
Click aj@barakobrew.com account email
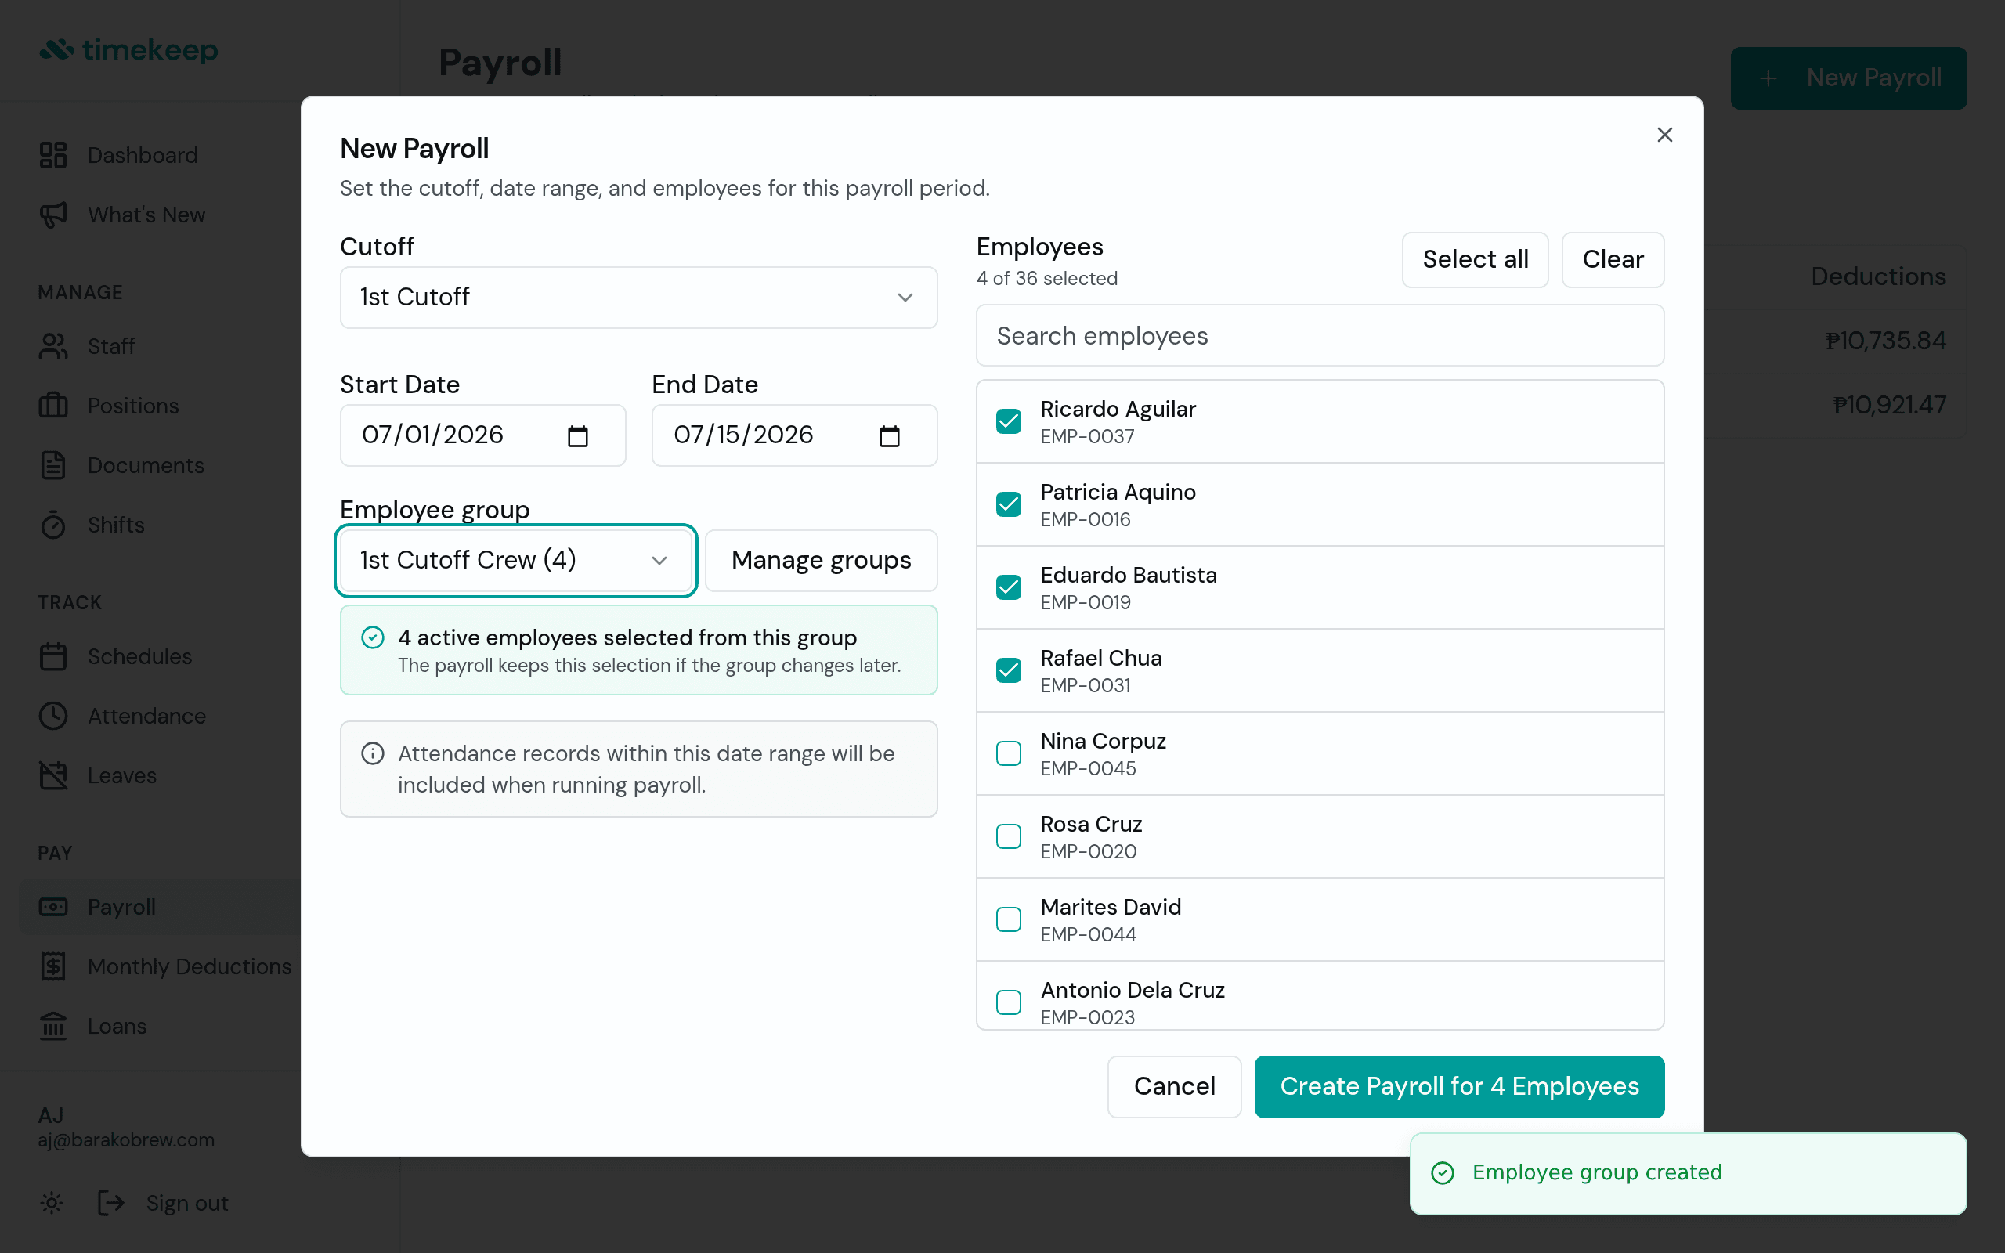(x=126, y=1139)
